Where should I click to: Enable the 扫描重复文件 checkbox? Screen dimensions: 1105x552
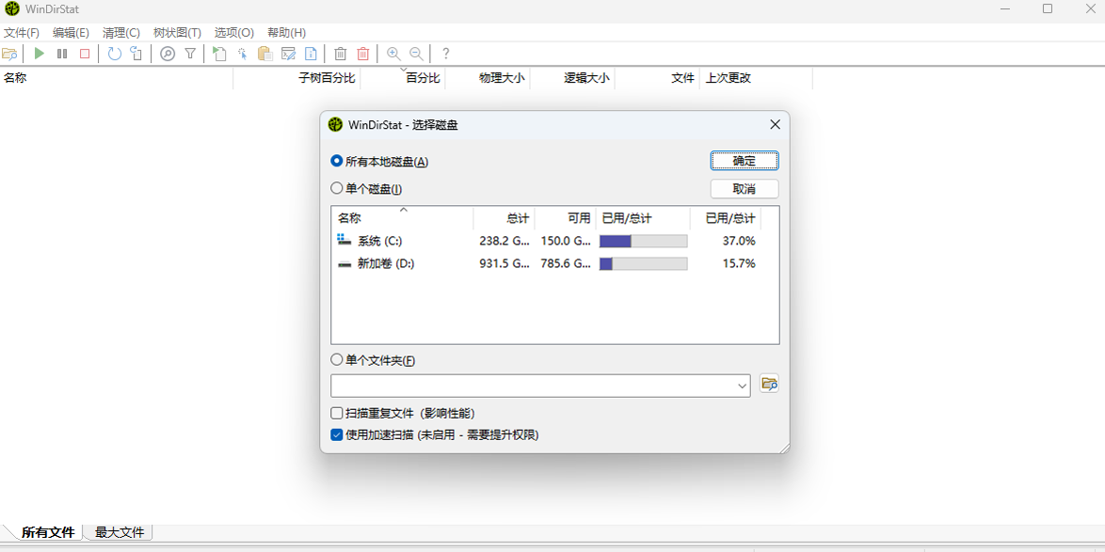coord(337,414)
